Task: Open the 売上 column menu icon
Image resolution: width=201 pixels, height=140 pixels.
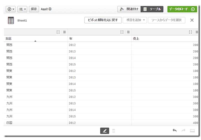Action: (x=197, y=32)
